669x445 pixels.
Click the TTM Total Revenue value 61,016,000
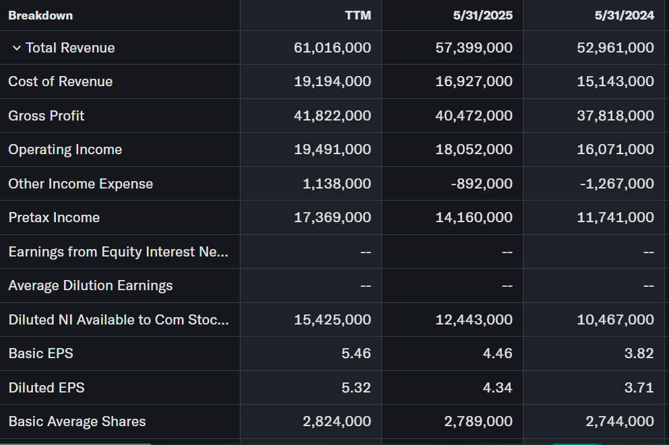point(332,48)
